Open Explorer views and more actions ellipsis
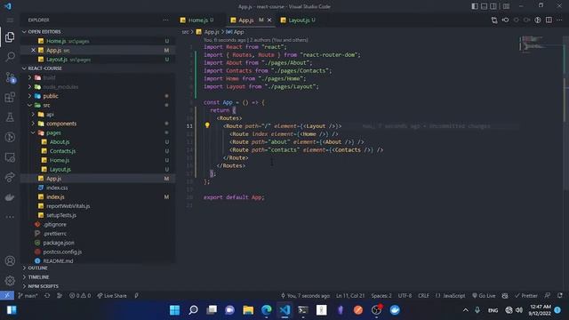 tap(166, 20)
